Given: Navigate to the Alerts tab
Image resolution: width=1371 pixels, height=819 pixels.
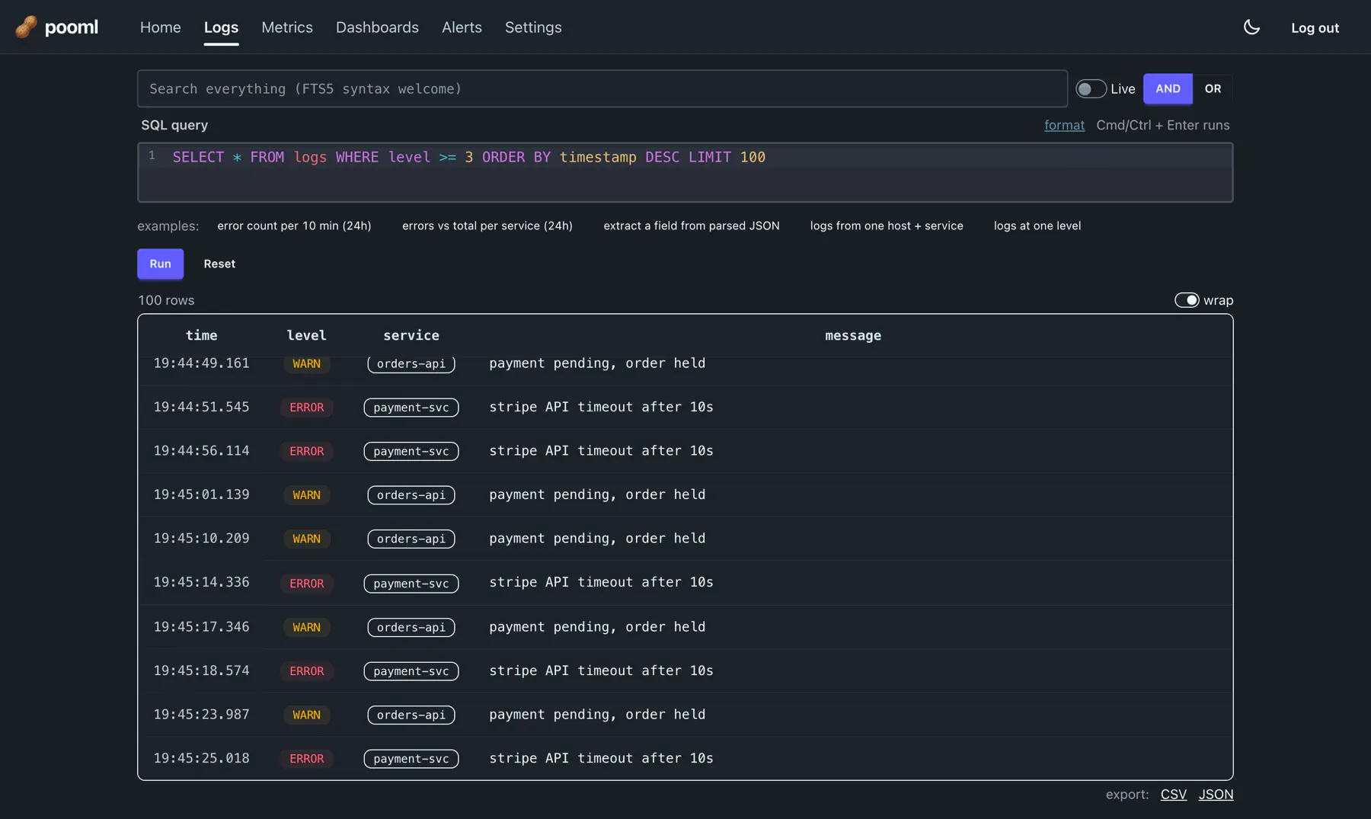Looking at the screenshot, I should tap(462, 27).
